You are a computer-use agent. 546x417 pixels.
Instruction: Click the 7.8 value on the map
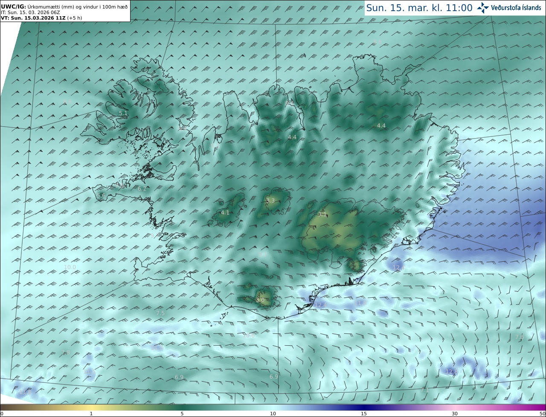[66, 352]
